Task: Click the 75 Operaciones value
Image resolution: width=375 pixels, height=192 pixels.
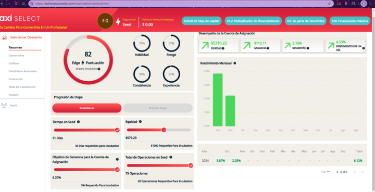Action: point(136,174)
